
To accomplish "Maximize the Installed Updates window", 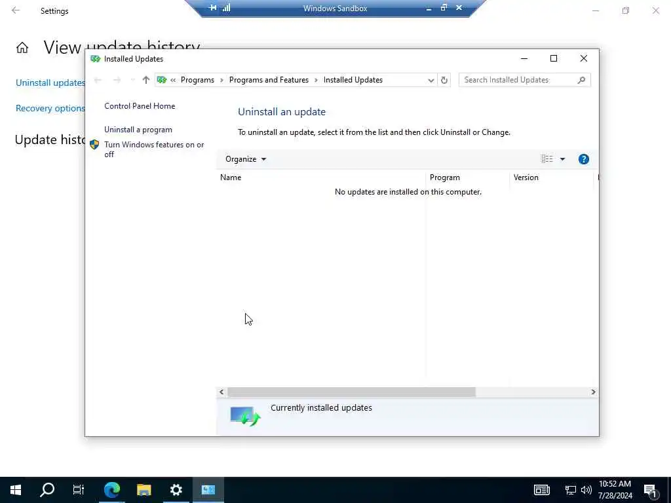I will click(x=553, y=58).
